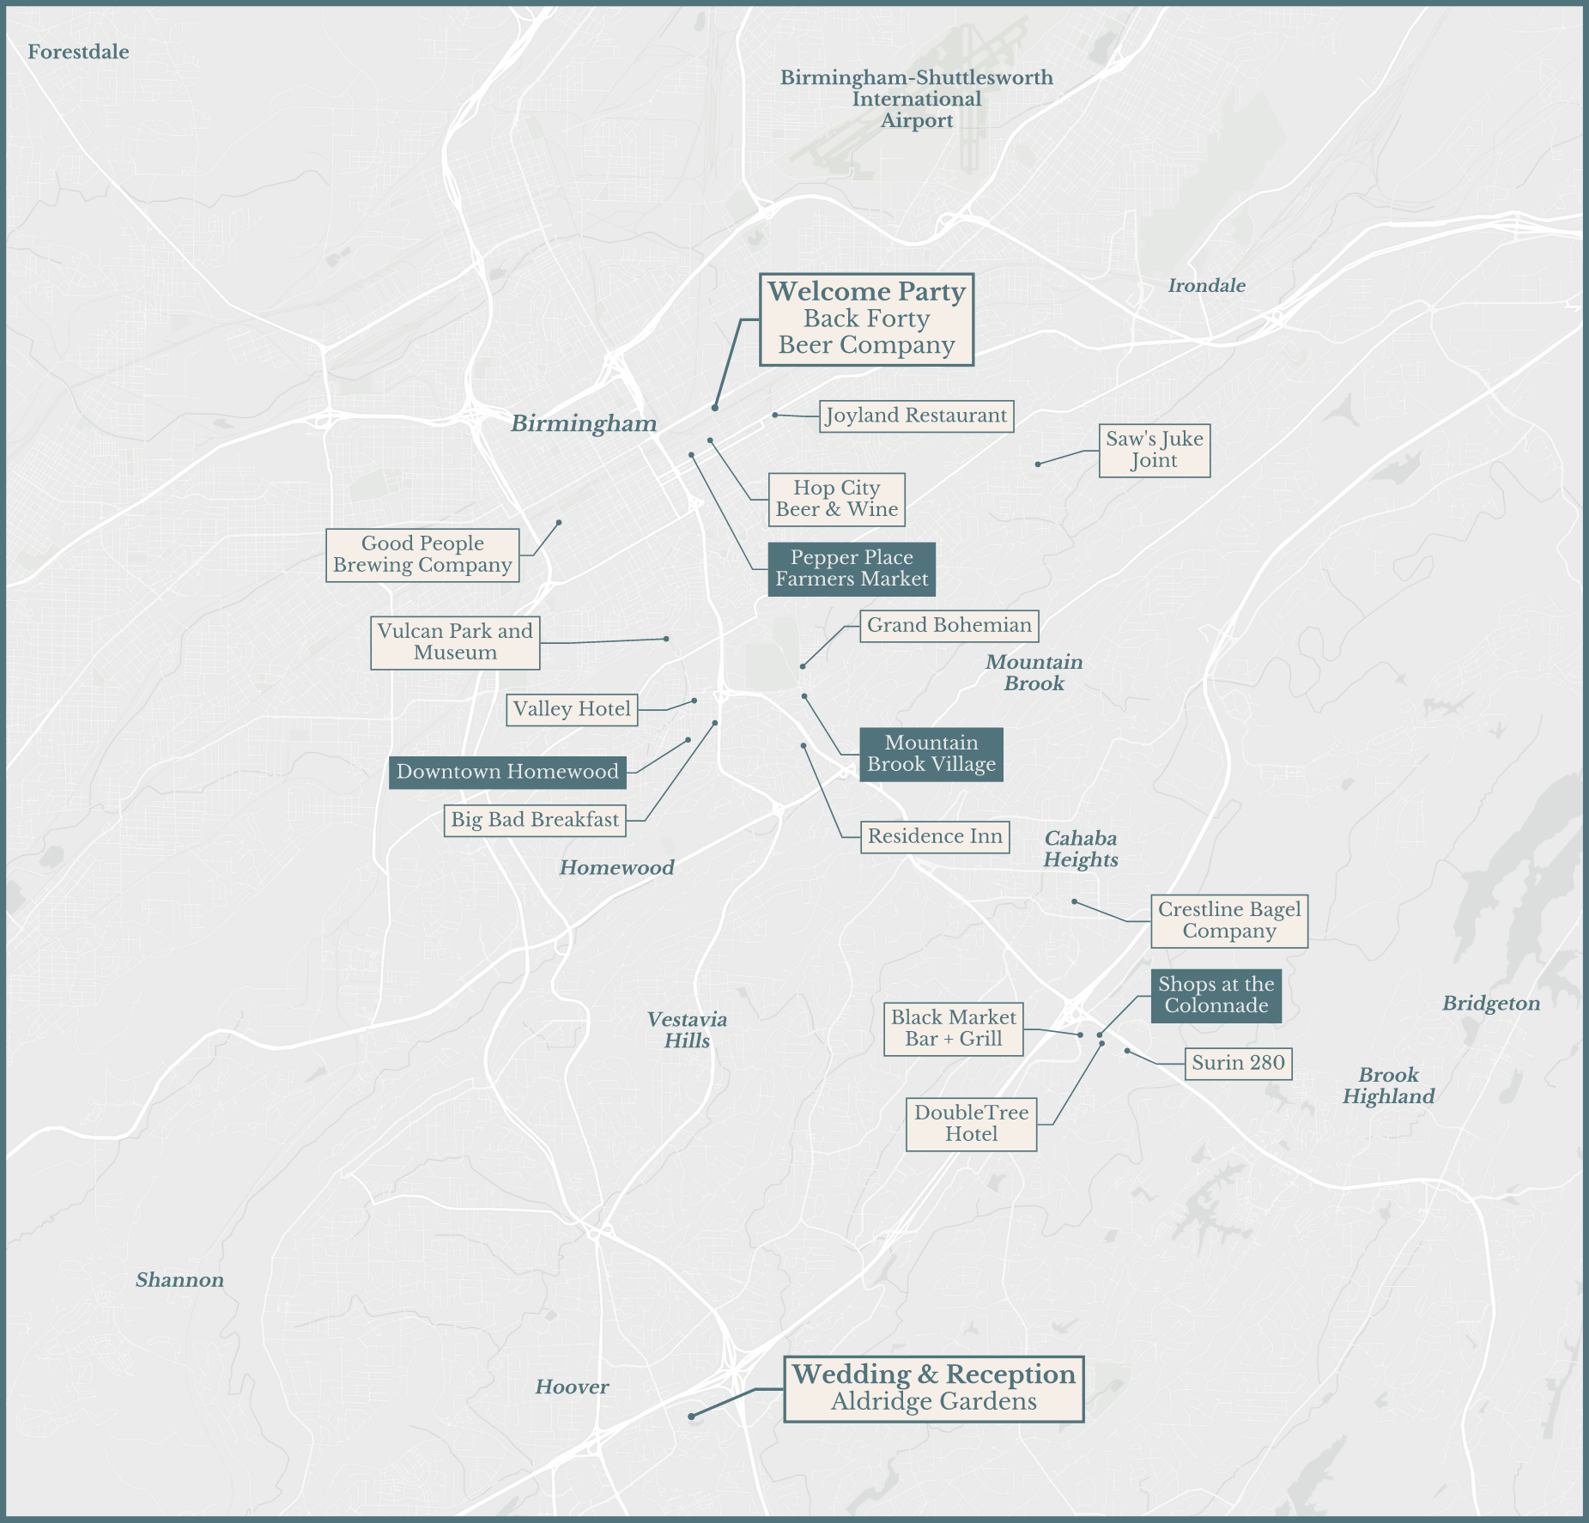
Task: Click the Shops at the Colonnade label
Action: pyautogui.click(x=1216, y=996)
